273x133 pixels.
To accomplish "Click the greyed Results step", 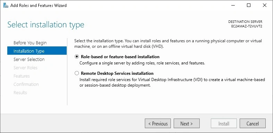I will (20, 93).
